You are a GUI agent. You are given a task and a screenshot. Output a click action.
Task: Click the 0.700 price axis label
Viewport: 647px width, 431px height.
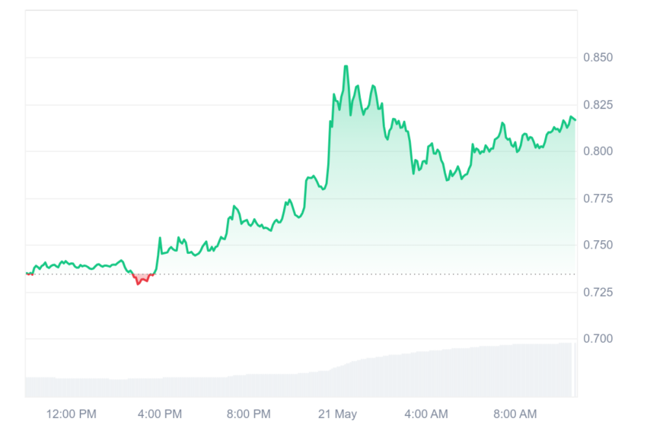598,339
